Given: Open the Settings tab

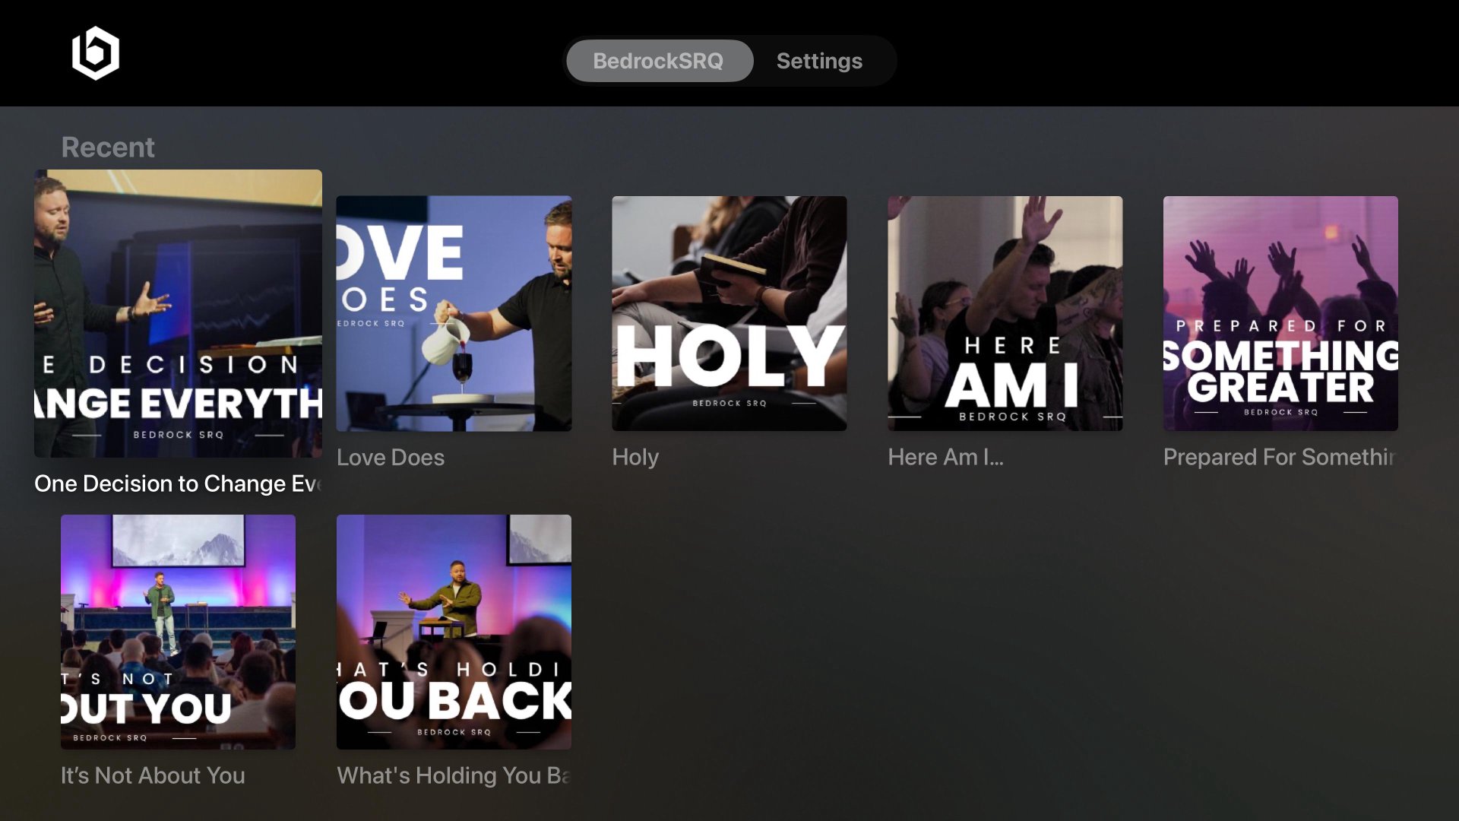Looking at the screenshot, I should click(819, 61).
